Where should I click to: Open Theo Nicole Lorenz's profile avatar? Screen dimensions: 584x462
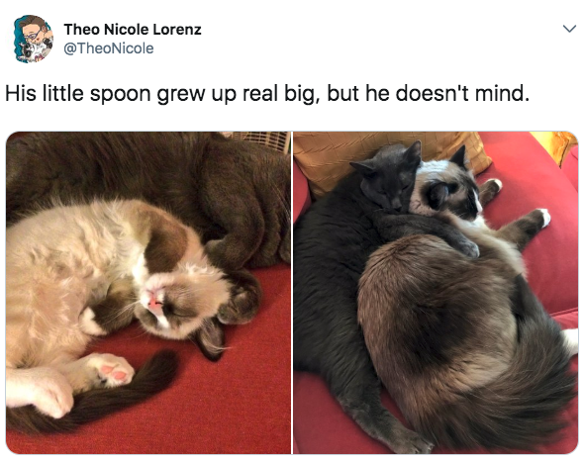33,39
